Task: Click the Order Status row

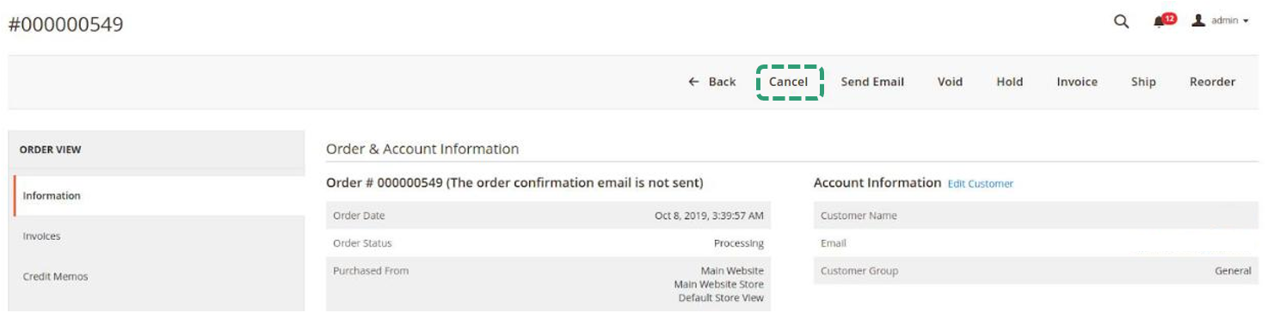Action: click(548, 243)
